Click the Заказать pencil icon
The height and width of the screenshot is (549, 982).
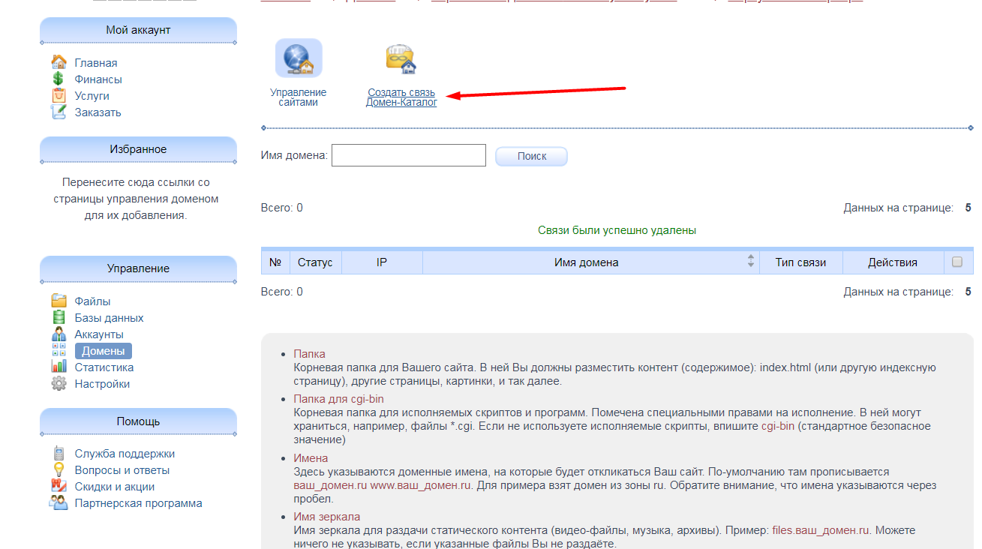(59, 112)
